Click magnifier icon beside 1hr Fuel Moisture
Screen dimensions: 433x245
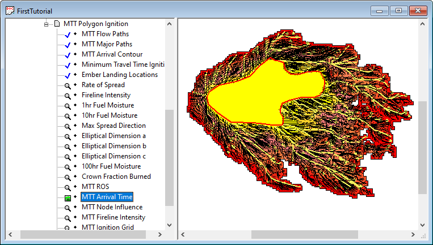click(68, 106)
